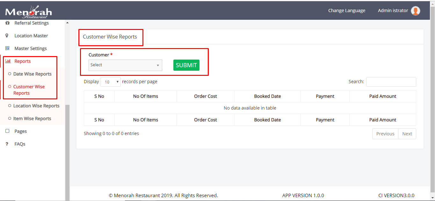435x201 pixels.
Task: Select the FAQs question mark icon
Action: point(7,144)
